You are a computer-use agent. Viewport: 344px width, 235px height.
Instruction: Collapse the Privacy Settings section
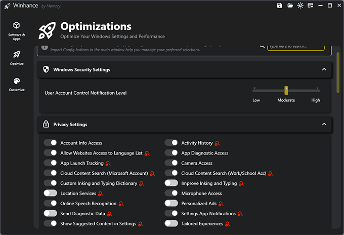[324, 124]
